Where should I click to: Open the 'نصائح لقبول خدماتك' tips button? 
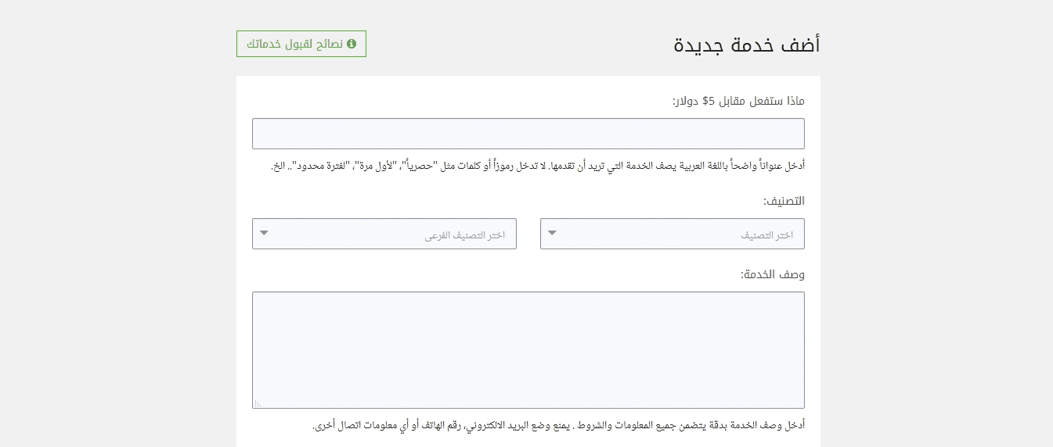pyautogui.click(x=301, y=44)
